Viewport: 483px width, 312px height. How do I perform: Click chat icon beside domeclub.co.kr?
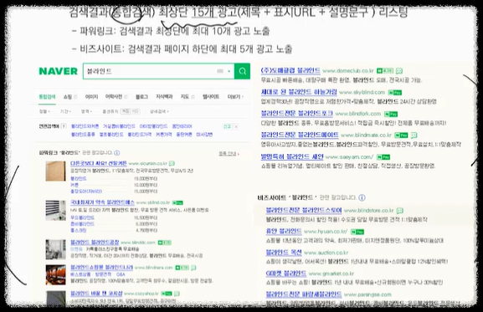399,71
